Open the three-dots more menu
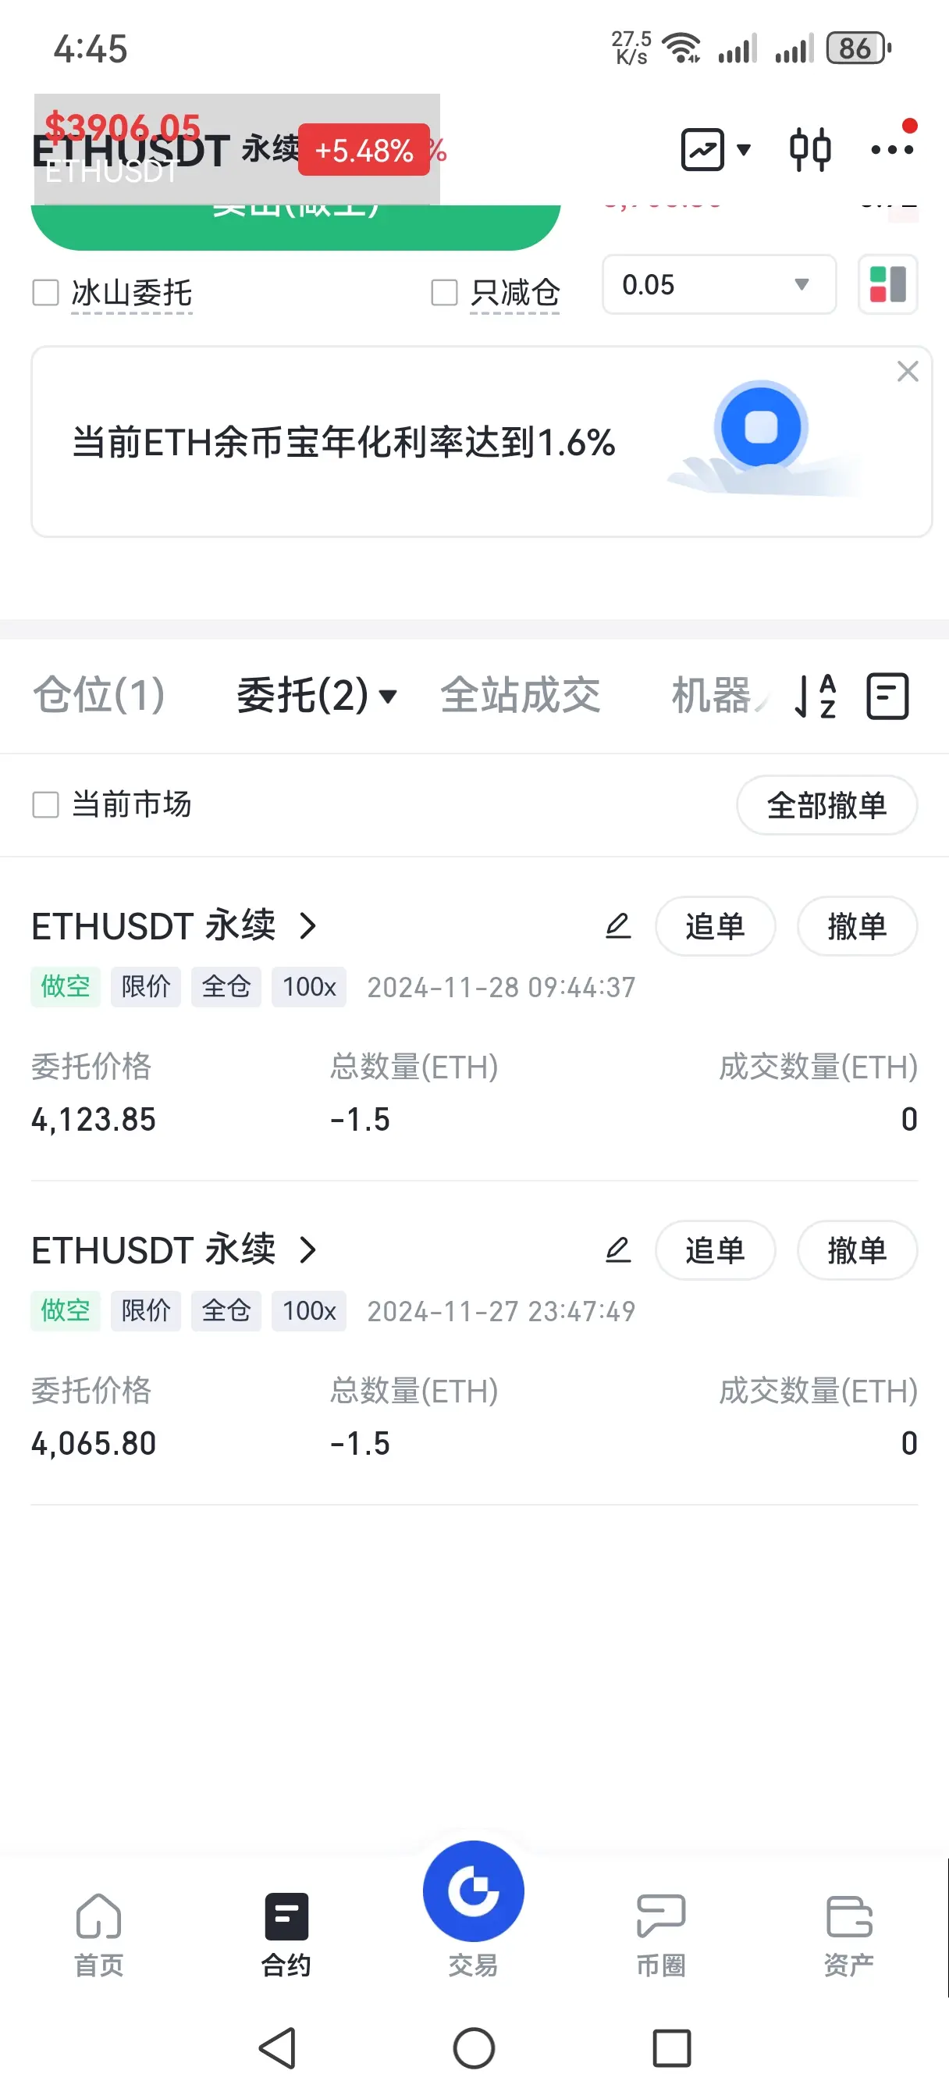This screenshot has height=2099, width=949. pyautogui.click(x=892, y=149)
